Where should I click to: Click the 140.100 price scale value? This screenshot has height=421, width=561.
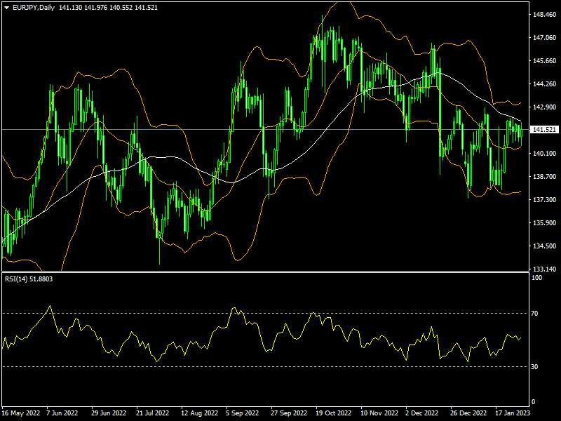coord(545,153)
